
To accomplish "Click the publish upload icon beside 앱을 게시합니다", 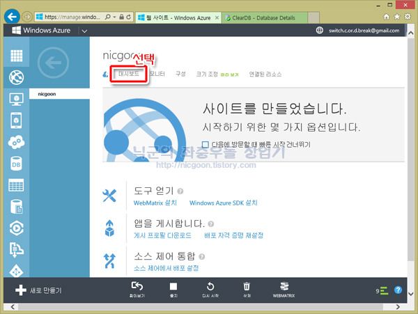I will [x=109, y=228].
